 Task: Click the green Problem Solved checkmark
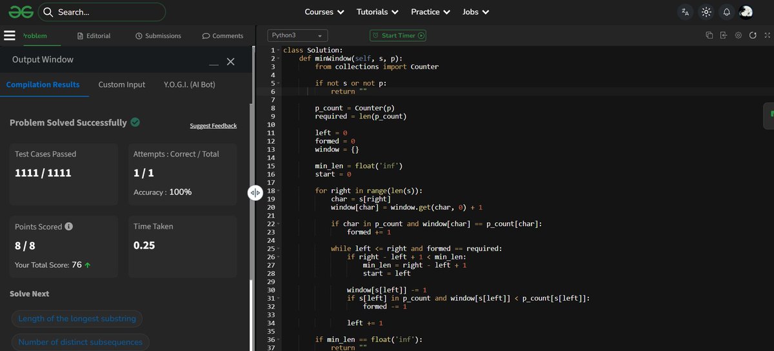(x=135, y=122)
